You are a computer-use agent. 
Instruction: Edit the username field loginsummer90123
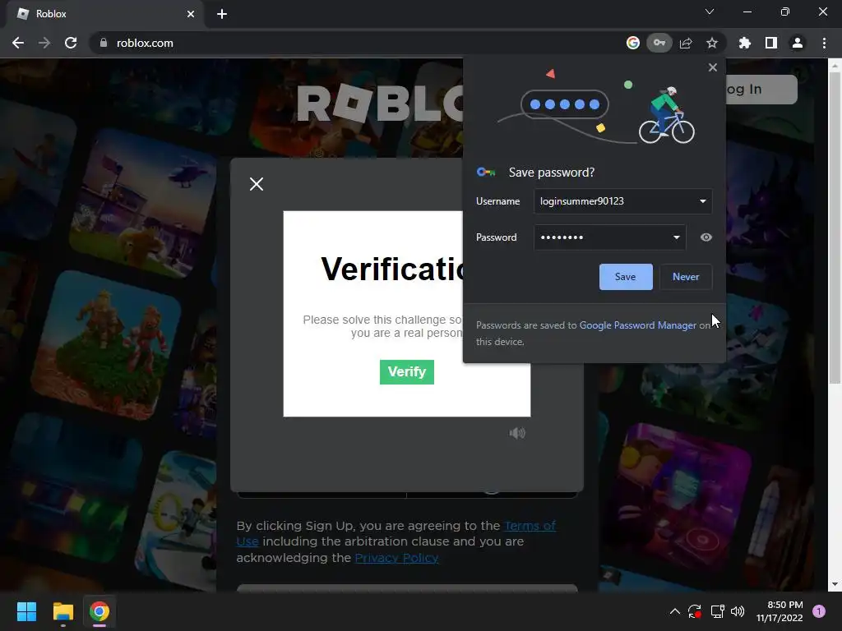[x=623, y=201]
